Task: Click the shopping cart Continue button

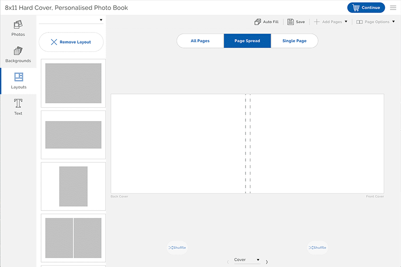Action: tap(366, 8)
